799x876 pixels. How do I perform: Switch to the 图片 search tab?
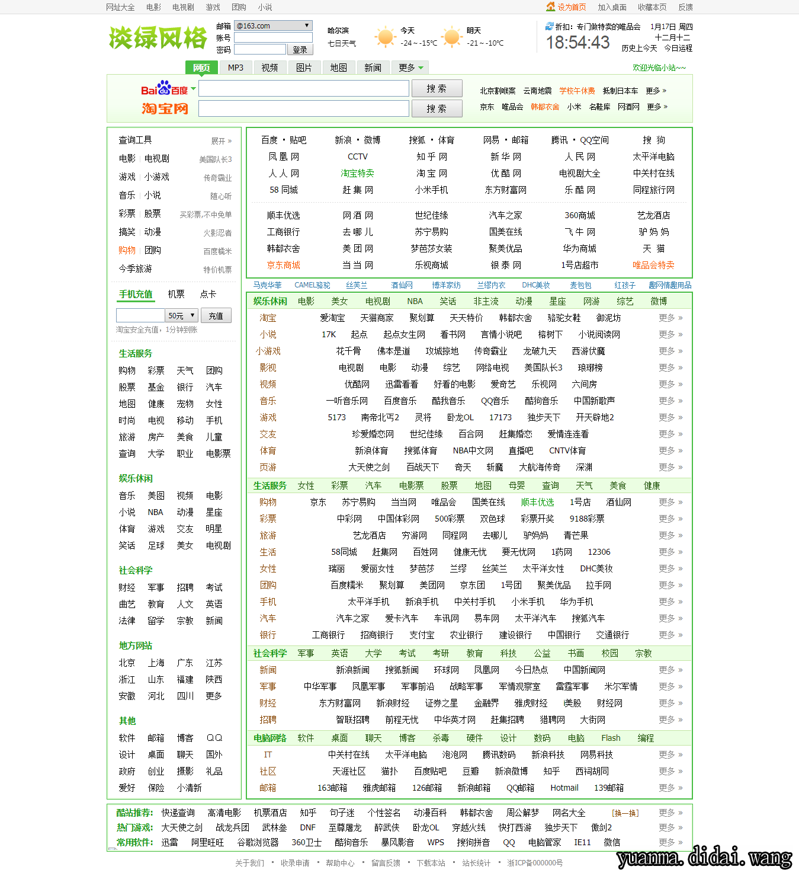coord(304,68)
